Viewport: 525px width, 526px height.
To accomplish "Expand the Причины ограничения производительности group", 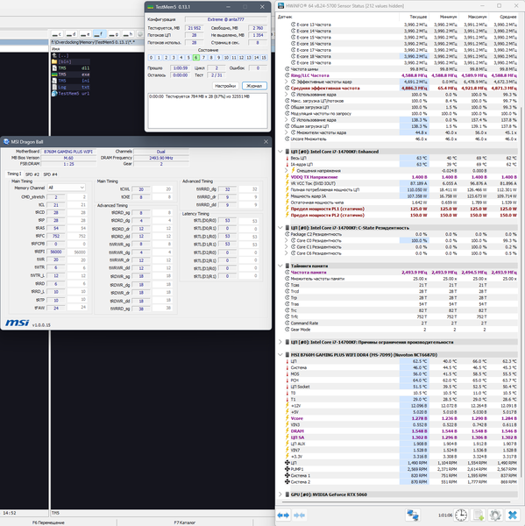I will click(x=280, y=342).
